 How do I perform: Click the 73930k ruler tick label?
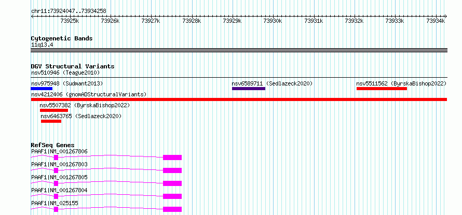(273, 21)
